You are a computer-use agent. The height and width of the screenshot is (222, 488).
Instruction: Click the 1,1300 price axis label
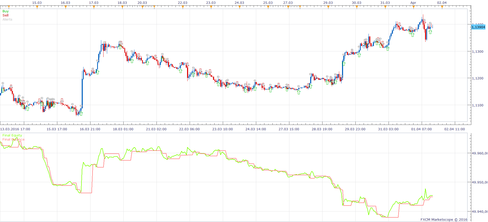click(477, 52)
